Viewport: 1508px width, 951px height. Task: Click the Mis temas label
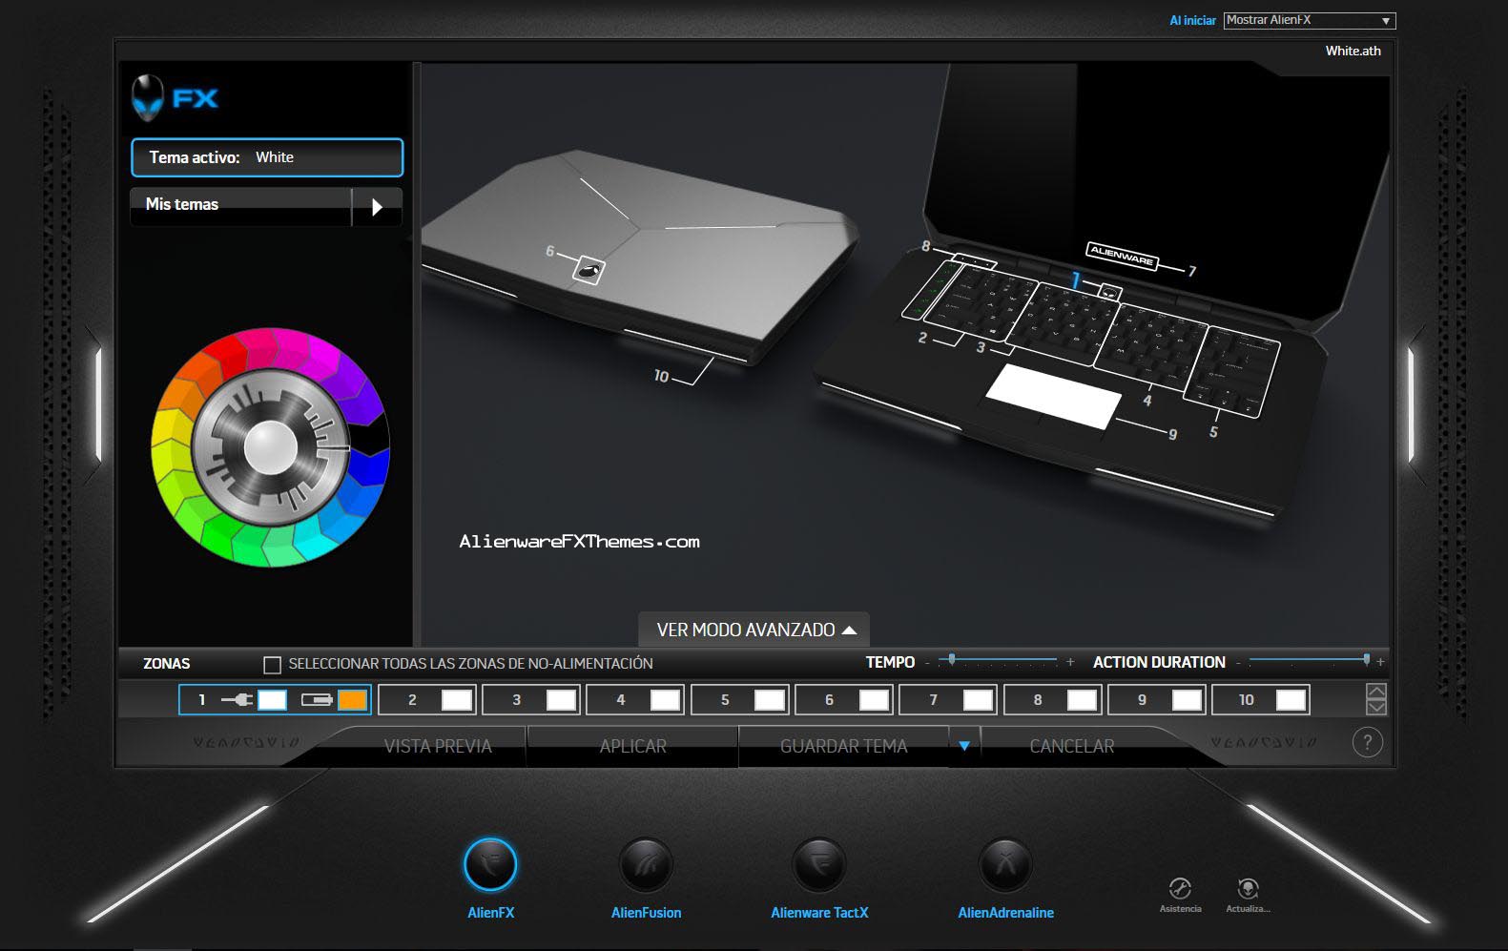181,204
